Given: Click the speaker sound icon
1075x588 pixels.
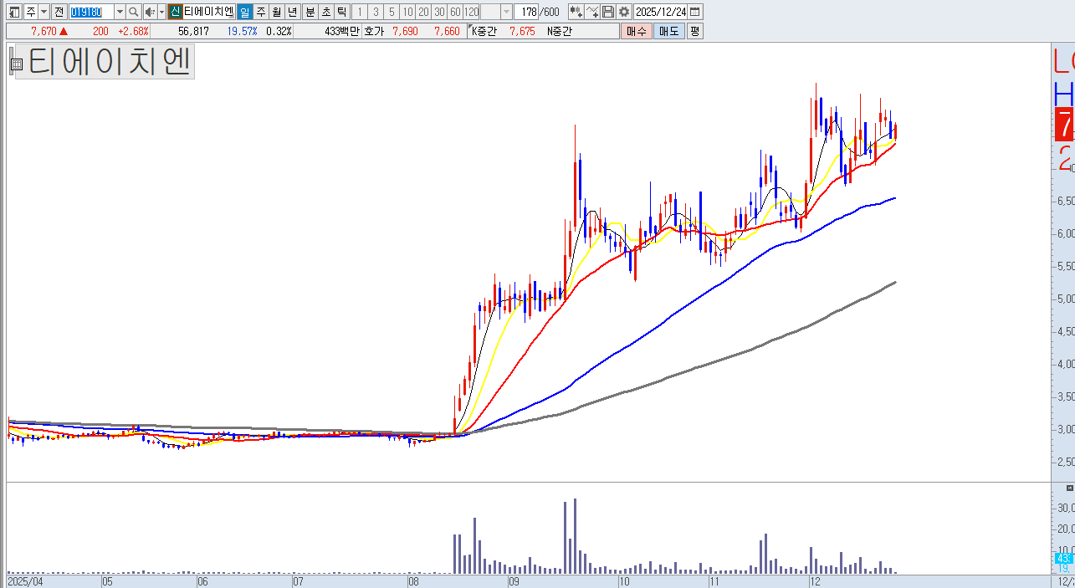Looking at the screenshot, I should (149, 12).
